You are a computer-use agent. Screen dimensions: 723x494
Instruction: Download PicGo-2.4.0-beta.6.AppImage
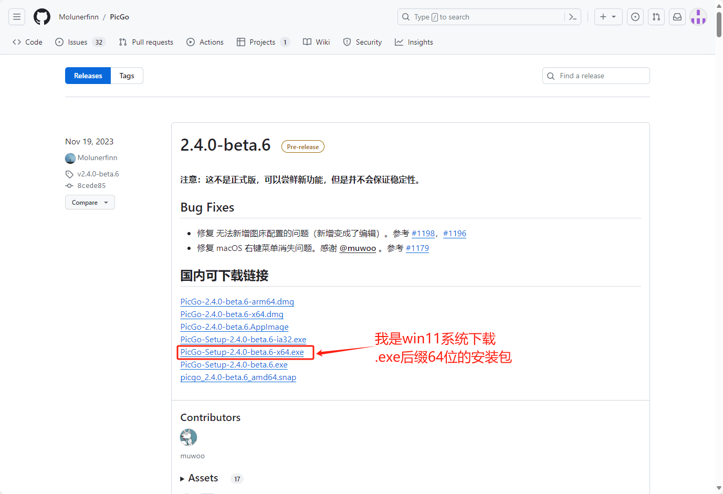point(235,327)
